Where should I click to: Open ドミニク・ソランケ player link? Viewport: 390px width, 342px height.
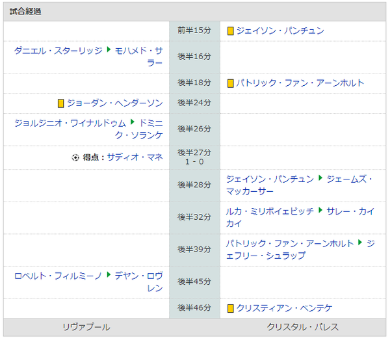coord(138,129)
